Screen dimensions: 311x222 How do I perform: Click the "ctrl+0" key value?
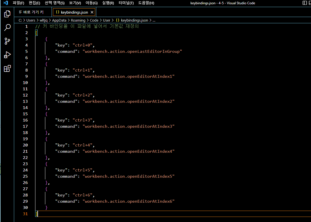(82, 45)
